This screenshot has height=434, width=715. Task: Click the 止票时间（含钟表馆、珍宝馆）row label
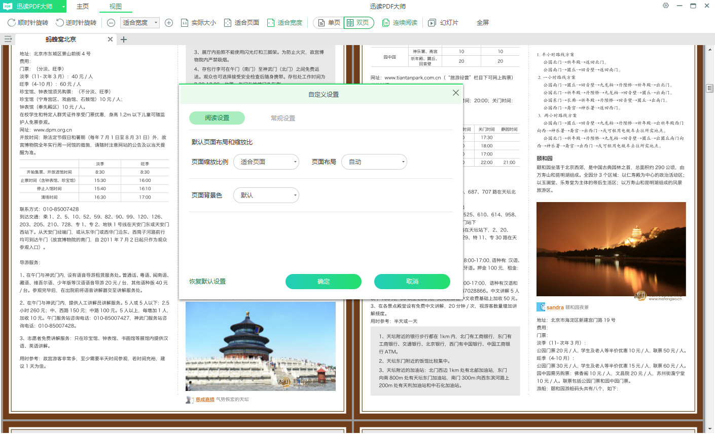pos(49,180)
